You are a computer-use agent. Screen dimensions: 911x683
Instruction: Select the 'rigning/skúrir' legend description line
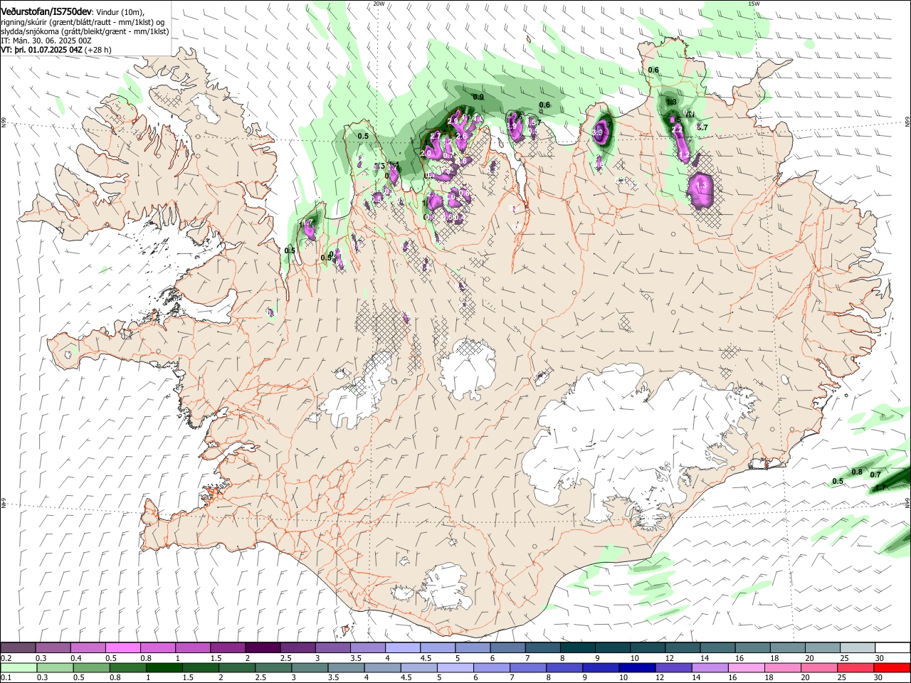84,22
